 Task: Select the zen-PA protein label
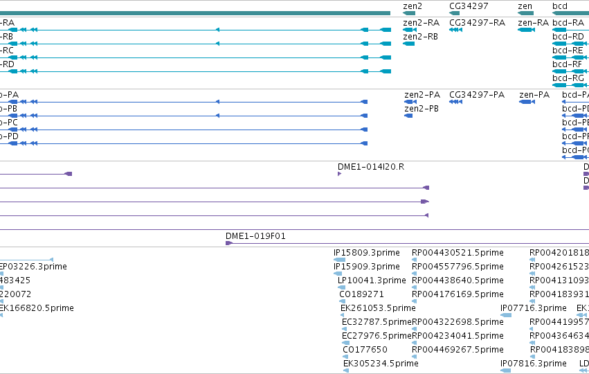[534, 95]
